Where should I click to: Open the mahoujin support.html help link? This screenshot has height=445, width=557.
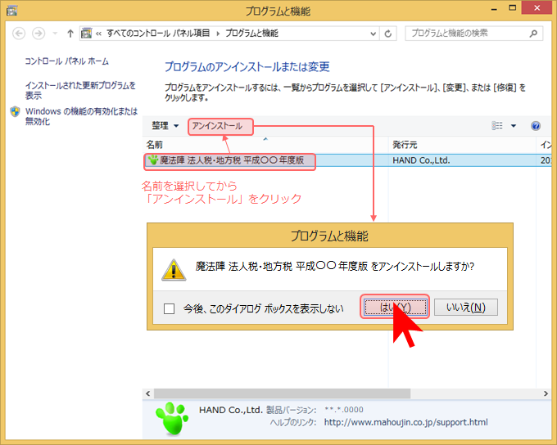point(405,422)
